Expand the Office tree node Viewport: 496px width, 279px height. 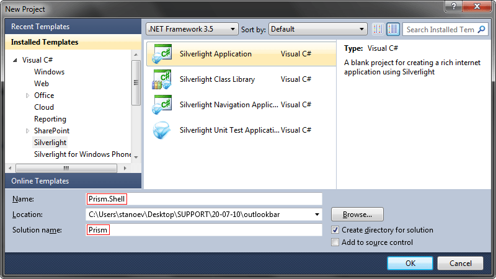pos(28,95)
